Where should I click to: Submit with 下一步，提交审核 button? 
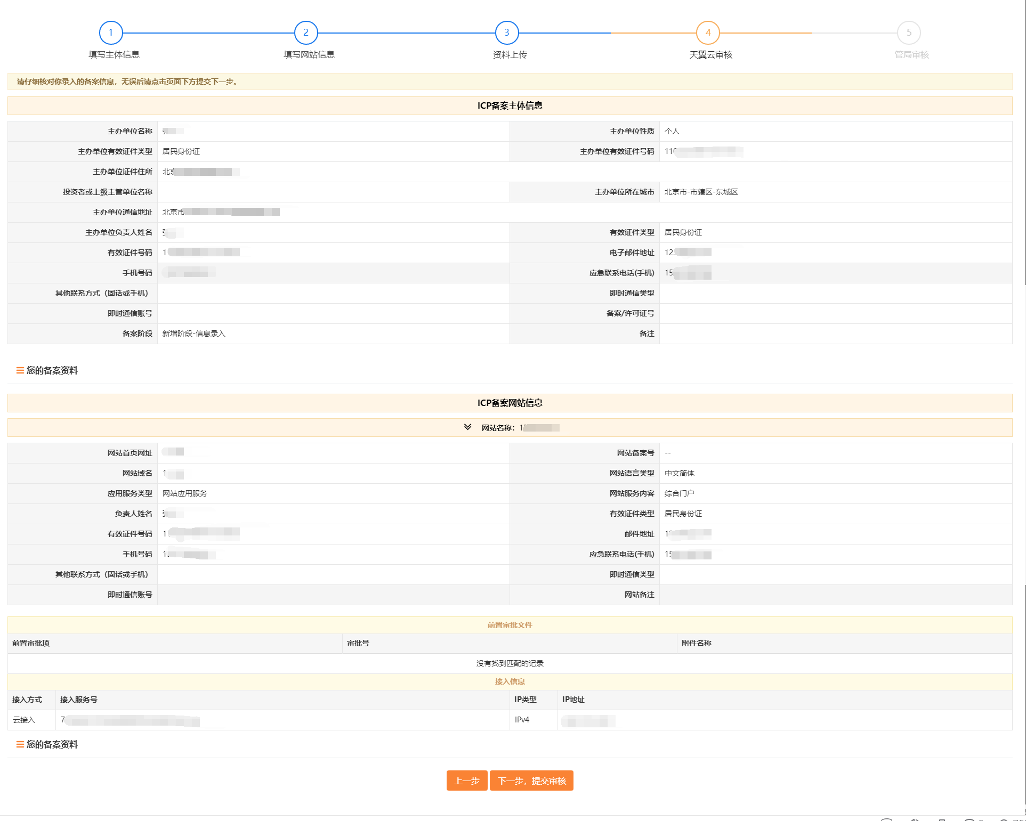click(x=531, y=781)
